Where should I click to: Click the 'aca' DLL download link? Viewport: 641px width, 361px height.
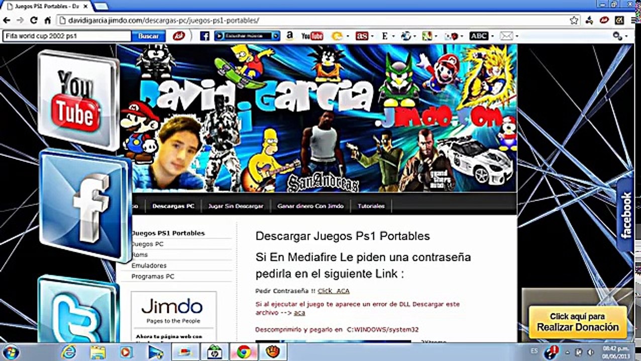[x=299, y=313]
